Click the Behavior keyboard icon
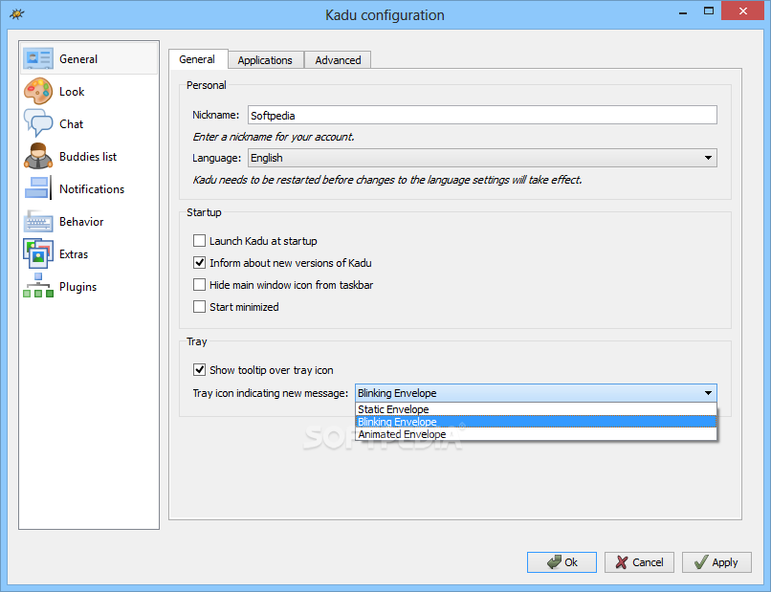This screenshot has width=771, height=592. pyautogui.click(x=38, y=221)
